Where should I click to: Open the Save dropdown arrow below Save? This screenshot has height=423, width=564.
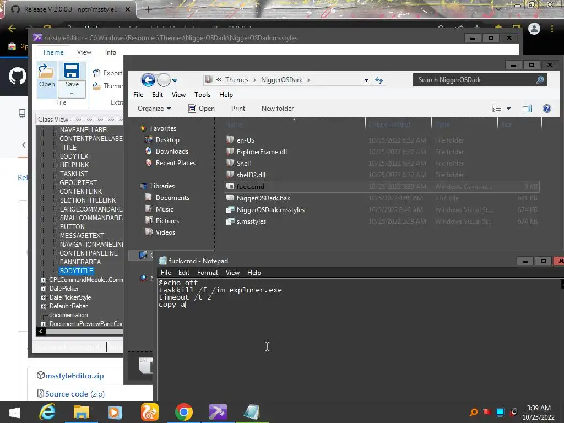click(x=72, y=94)
